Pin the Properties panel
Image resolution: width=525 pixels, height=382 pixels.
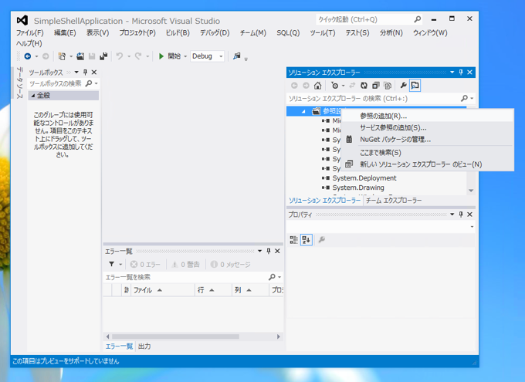pos(461,215)
